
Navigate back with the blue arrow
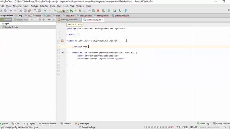point(45,11)
